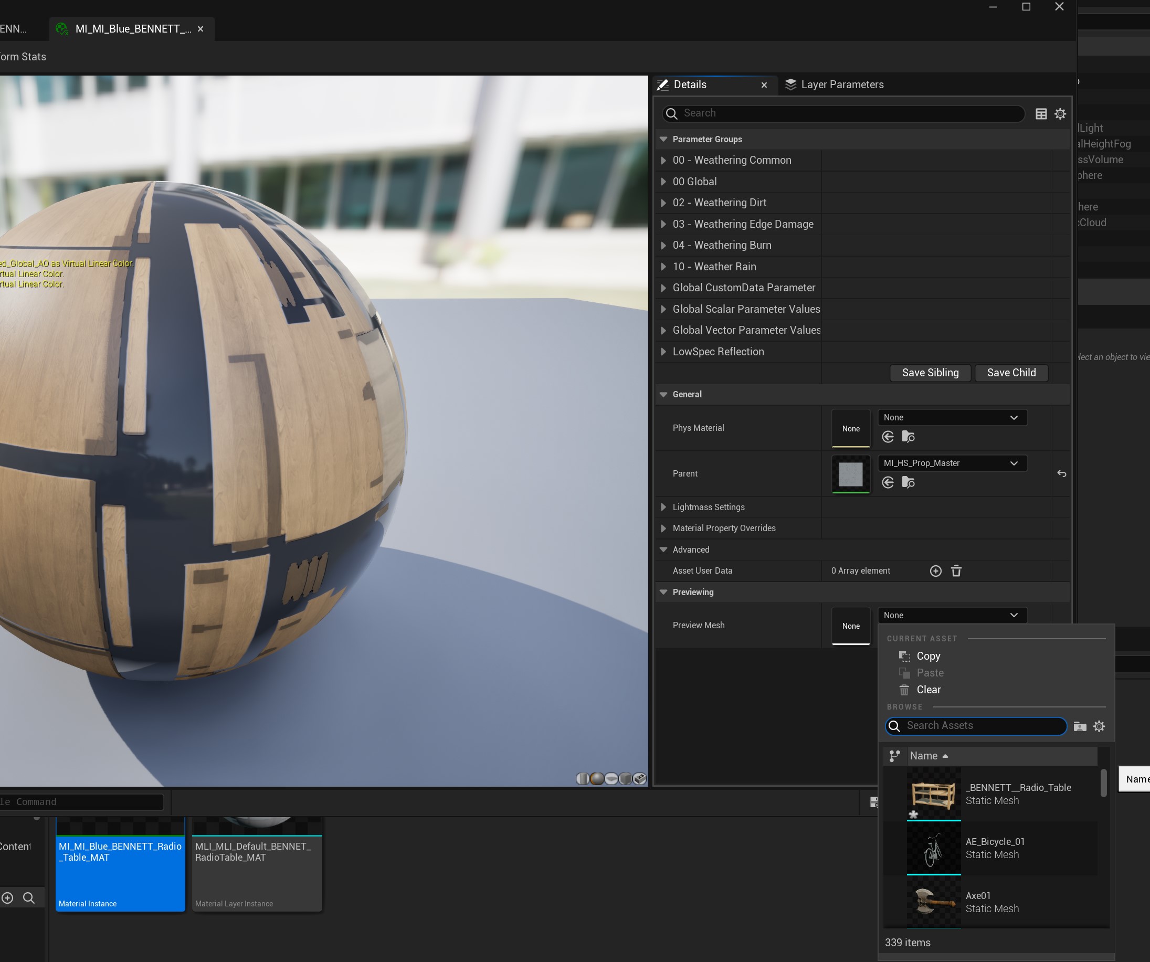
Task: Click revision control column header icon
Action: point(895,756)
